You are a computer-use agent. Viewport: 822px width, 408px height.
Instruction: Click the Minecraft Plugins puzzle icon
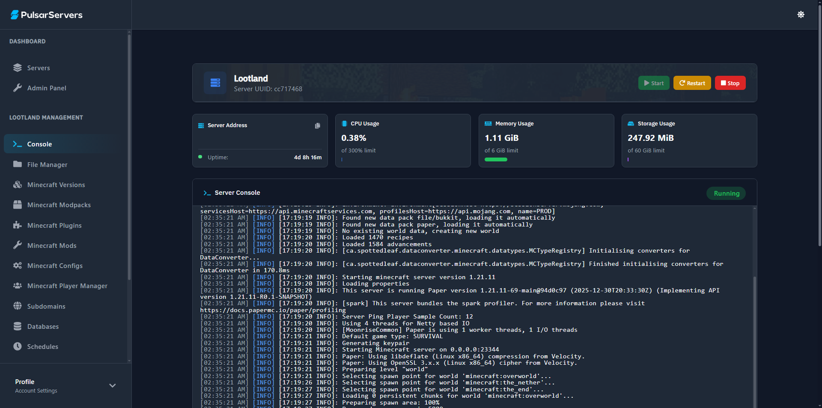[x=18, y=225]
